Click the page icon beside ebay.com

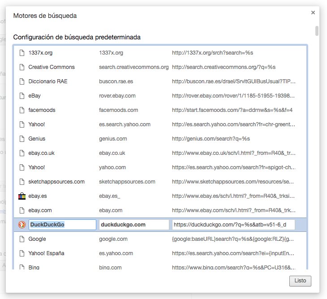pyautogui.click(x=22, y=210)
